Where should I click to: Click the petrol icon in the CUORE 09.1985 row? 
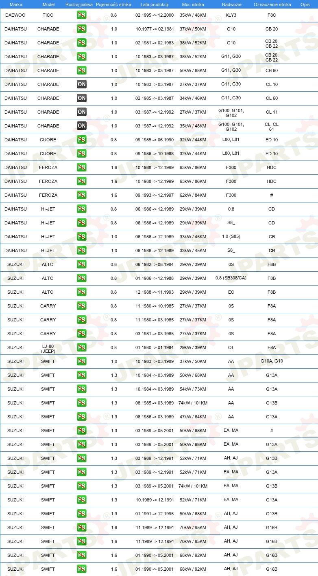[81, 140]
